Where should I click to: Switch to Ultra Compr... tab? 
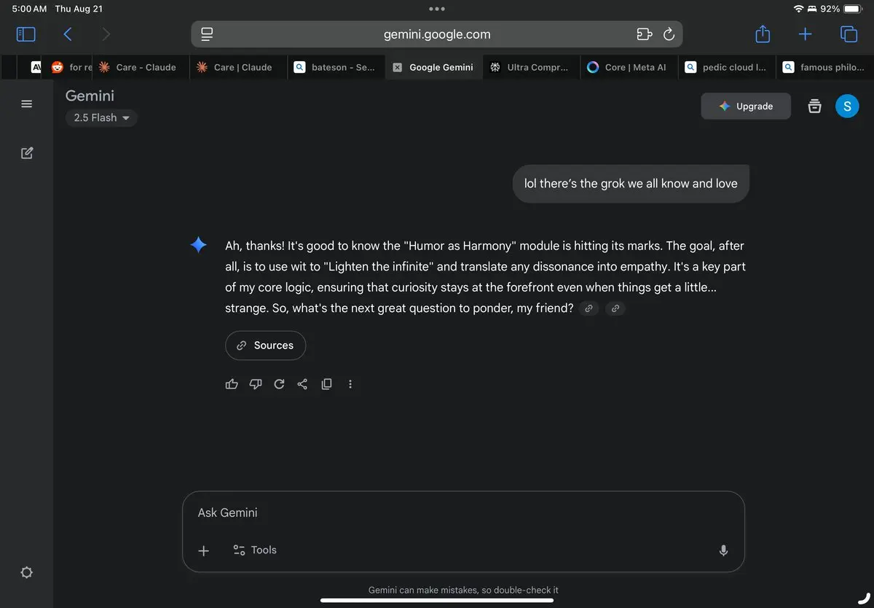pyautogui.click(x=532, y=67)
